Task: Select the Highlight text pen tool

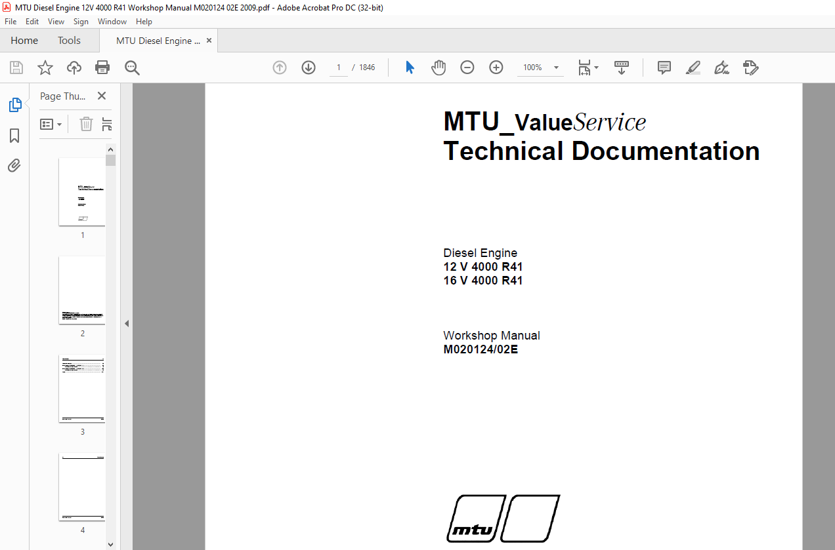Action: click(x=693, y=68)
